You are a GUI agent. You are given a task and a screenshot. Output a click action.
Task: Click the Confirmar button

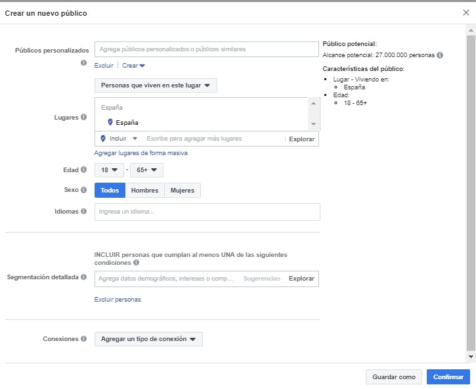(448, 377)
